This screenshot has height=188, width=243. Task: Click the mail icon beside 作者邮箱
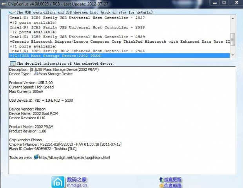(x=161, y=186)
